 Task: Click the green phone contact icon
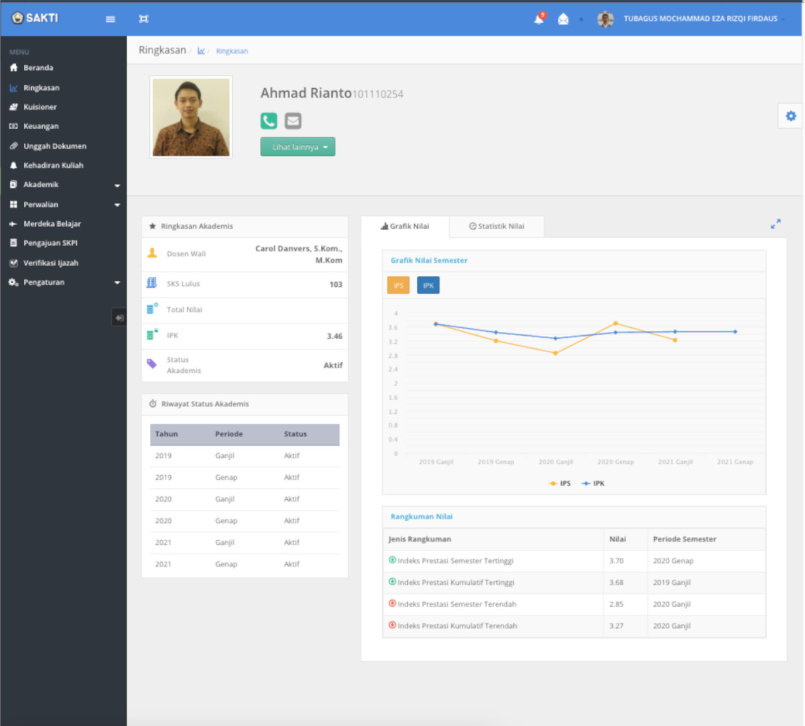269,121
